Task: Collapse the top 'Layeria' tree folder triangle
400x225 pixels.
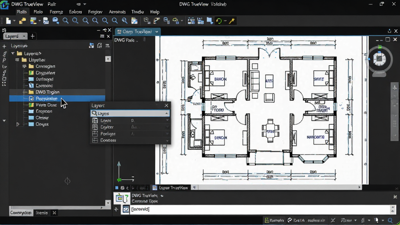Action: click(x=13, y=53)
